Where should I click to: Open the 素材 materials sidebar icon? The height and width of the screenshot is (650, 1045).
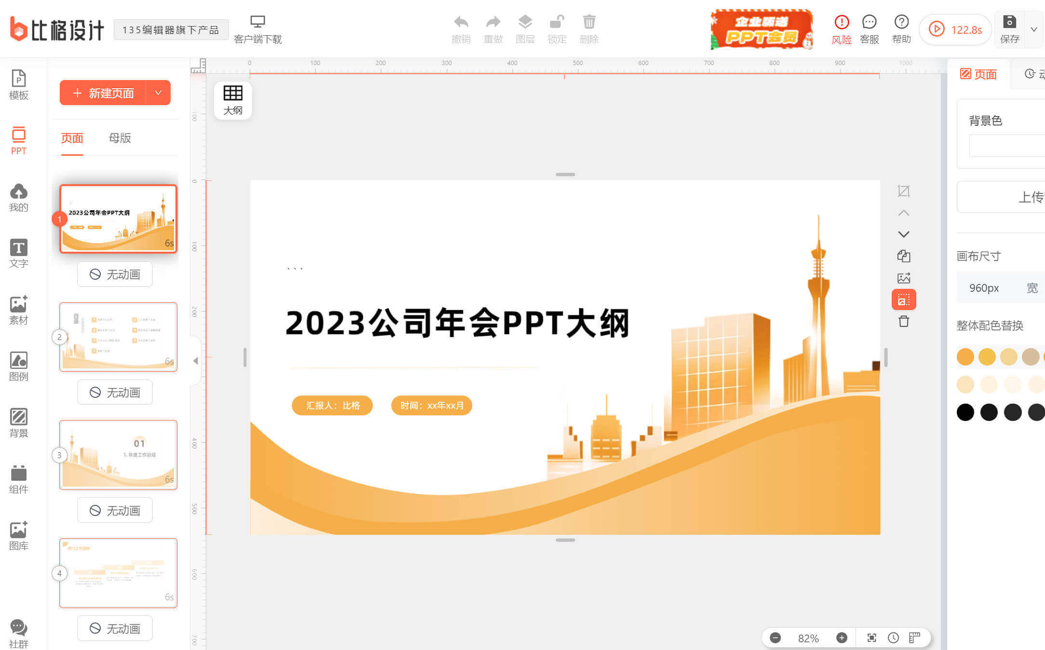(18, 310)
